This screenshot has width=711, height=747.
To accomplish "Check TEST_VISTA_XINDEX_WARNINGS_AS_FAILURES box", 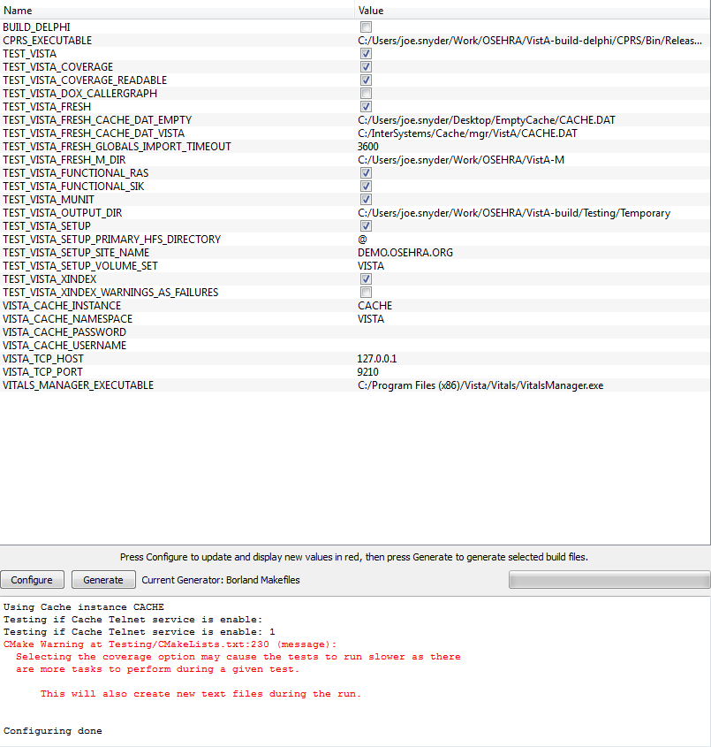I will click(x=366, y=293).
